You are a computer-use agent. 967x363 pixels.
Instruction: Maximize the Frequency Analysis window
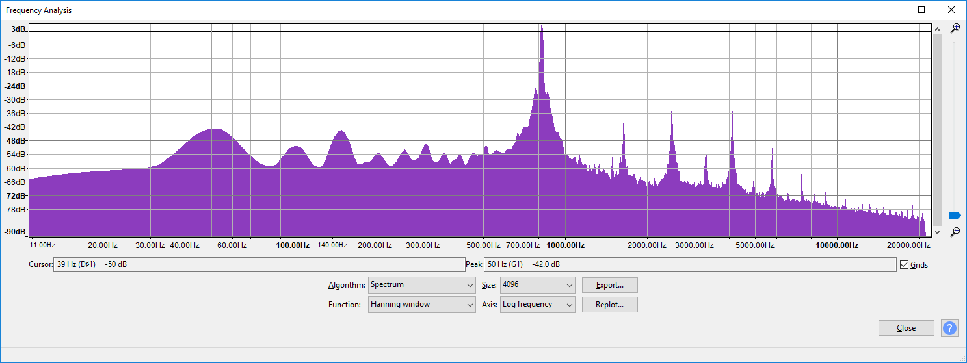[921, 10]
